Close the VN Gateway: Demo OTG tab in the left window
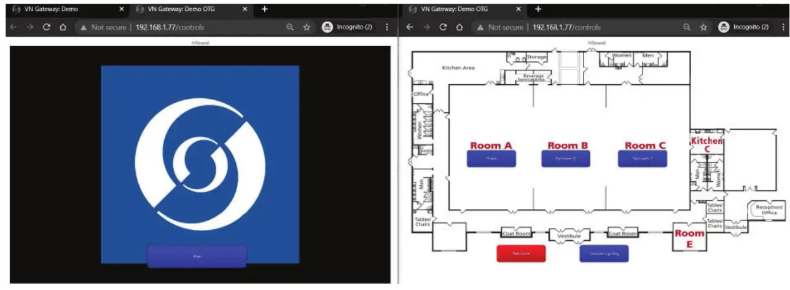 (245, 9)
